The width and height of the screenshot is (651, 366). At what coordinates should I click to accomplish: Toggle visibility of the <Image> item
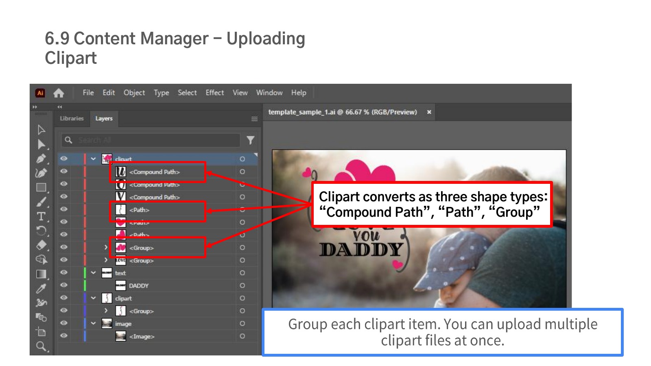[64, 335]
